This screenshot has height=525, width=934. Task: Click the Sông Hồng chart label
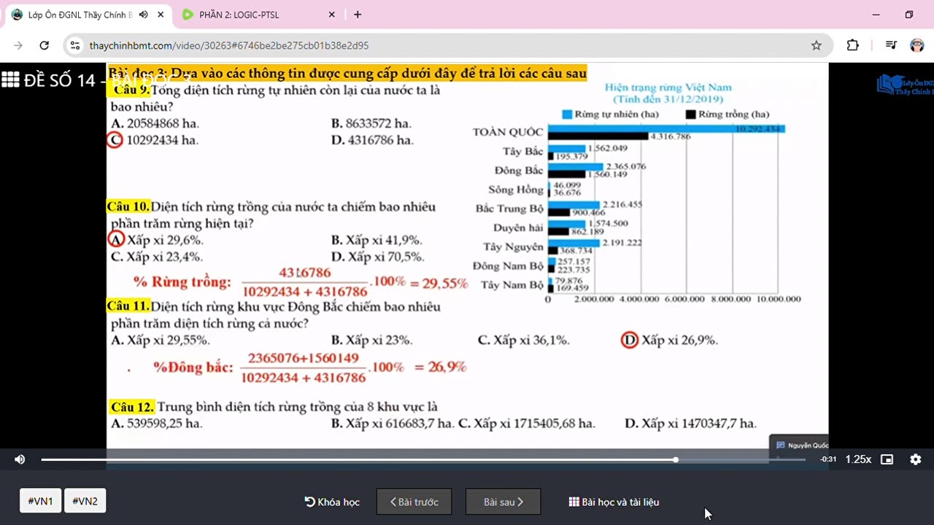pos(516,190)
